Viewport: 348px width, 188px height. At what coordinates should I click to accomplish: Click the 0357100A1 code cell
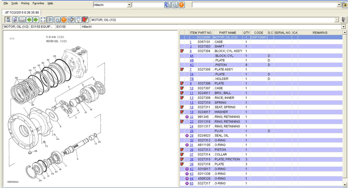(x=259, y=37)
